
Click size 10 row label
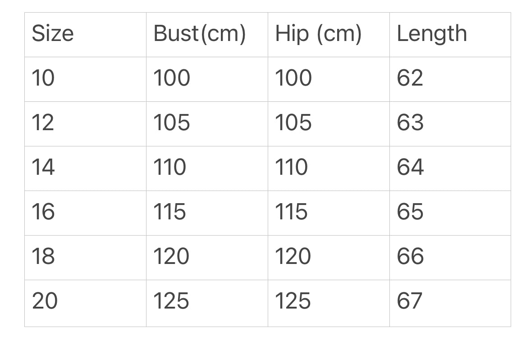tap(86, 79)
